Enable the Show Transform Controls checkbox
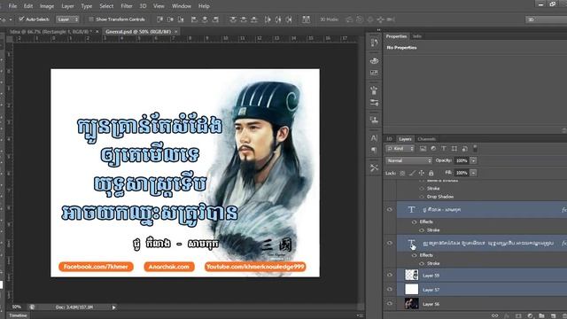Screen dimensions: 567x319 [x=91, y=19]
